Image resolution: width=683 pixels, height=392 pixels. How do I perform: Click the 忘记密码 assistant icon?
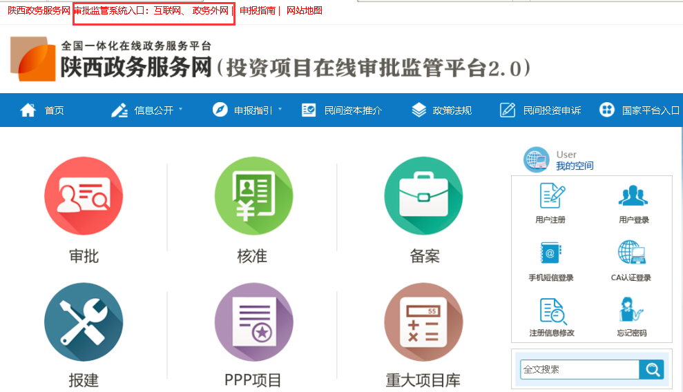tap(631, 309)
